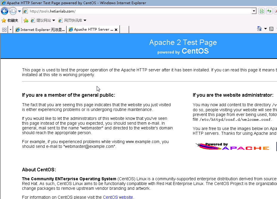Refresh the page with the green arrows
This screenshot has width=277, height=199.
[269, 11]
